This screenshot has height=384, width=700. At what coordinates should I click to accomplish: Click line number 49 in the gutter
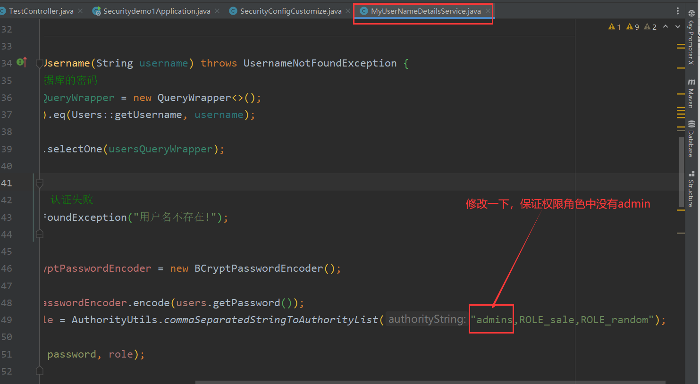pos(7,320)
